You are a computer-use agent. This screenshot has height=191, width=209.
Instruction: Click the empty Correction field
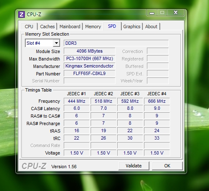click(x=158, y=51)
